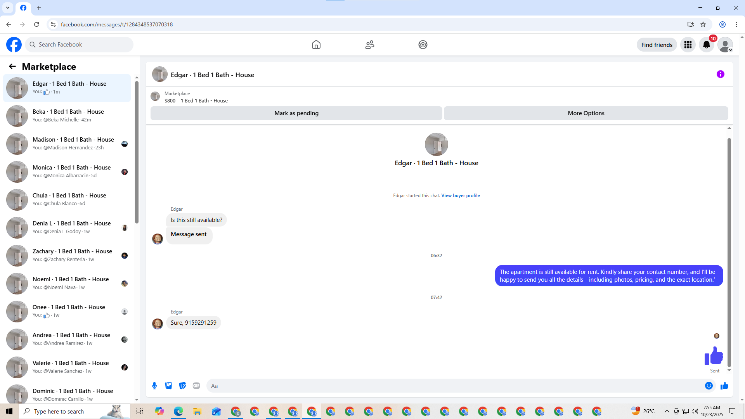Viewport: 745px width, 419px height.
Task: Open the GIF picker
Action: point(196,386)
